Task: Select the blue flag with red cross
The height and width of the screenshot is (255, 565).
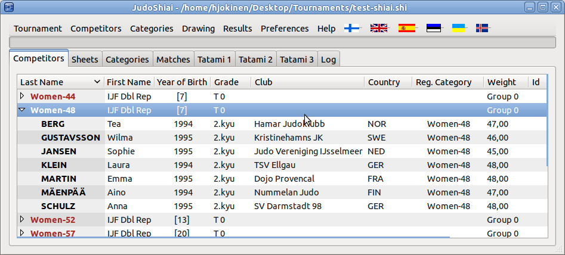Action: 482,28
